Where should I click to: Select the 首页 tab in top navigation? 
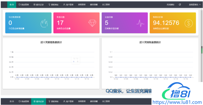point(12,5)
